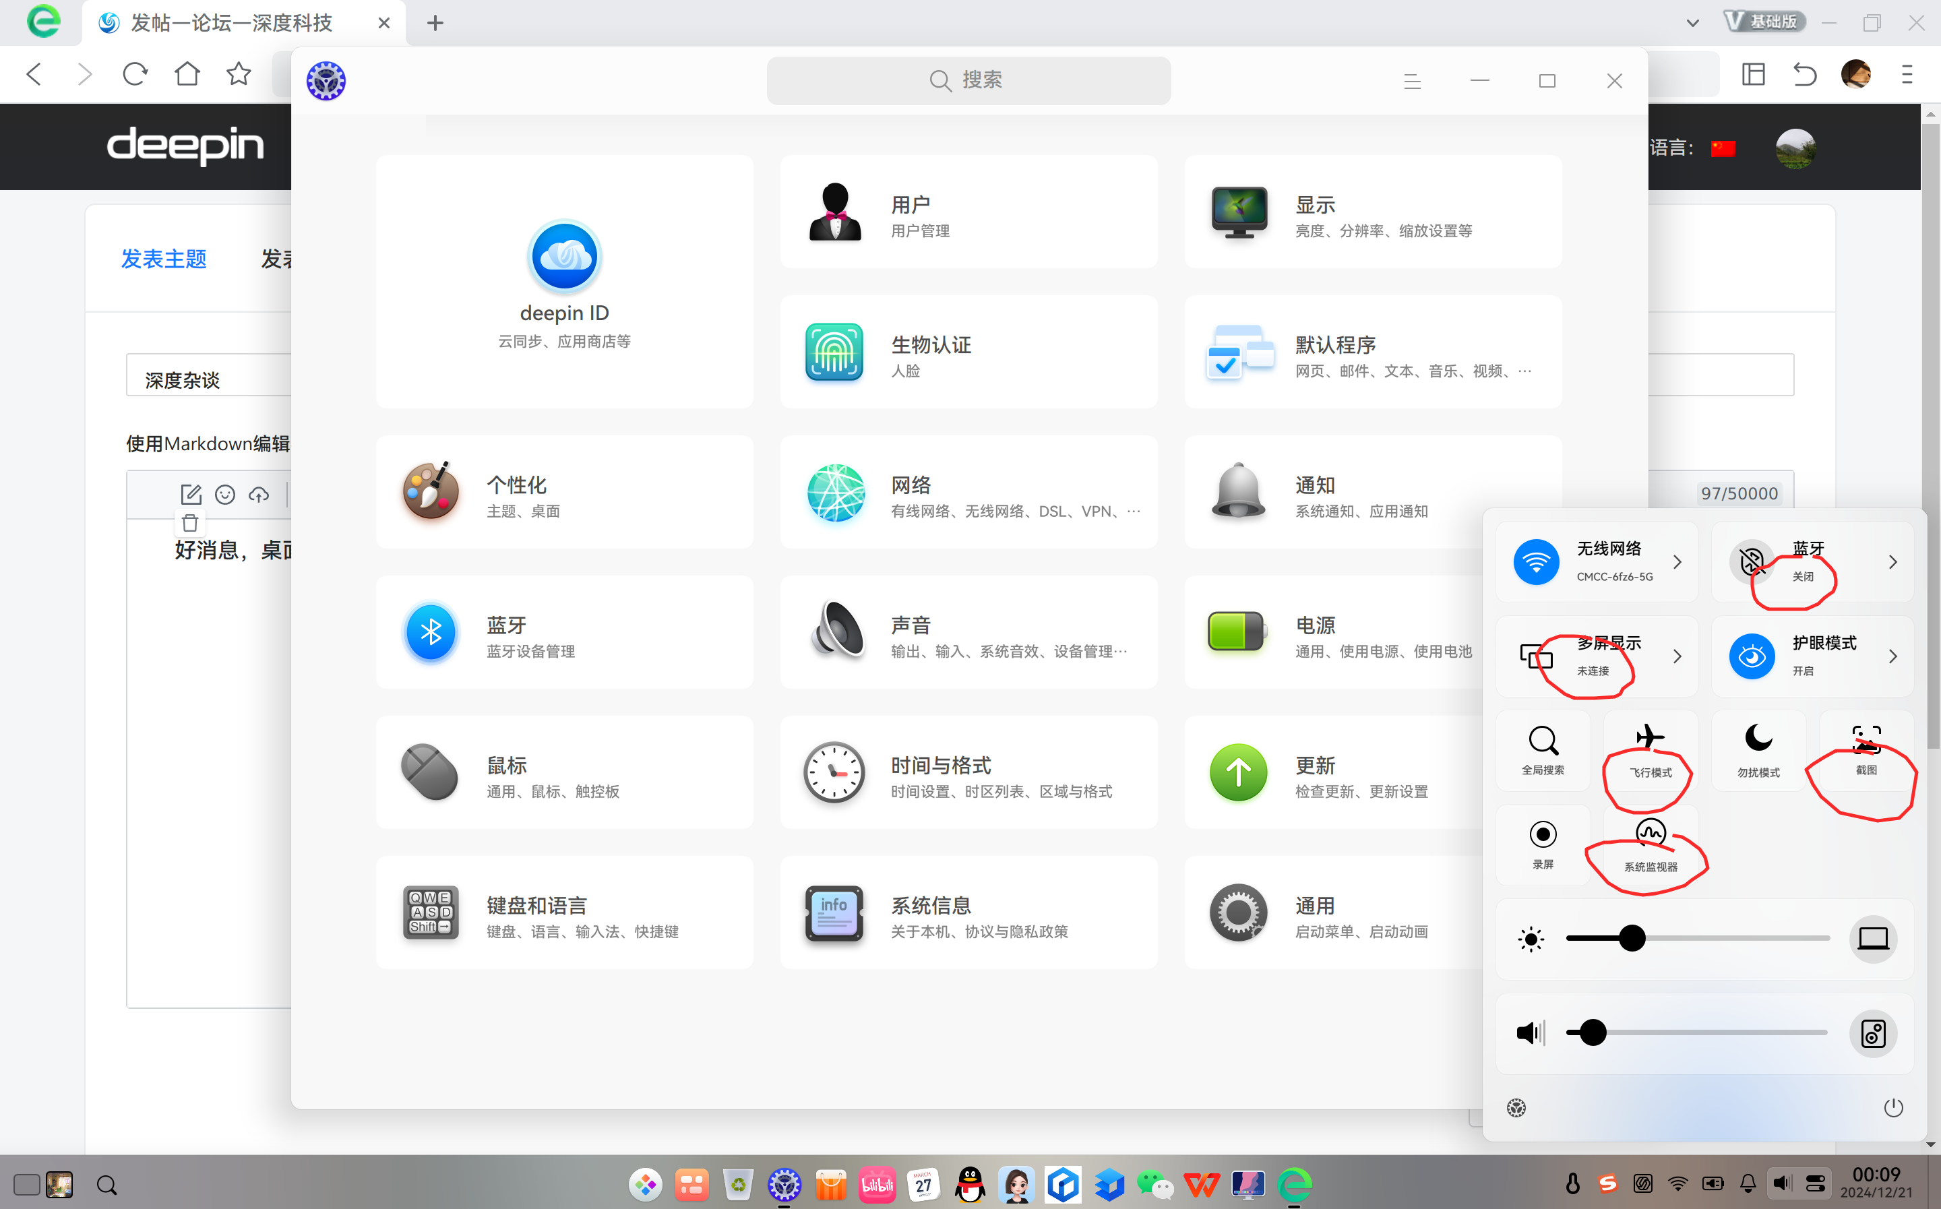Toggle 勿扰模式 do not disturb
1941x1209 pixels.
[1759, 750]
